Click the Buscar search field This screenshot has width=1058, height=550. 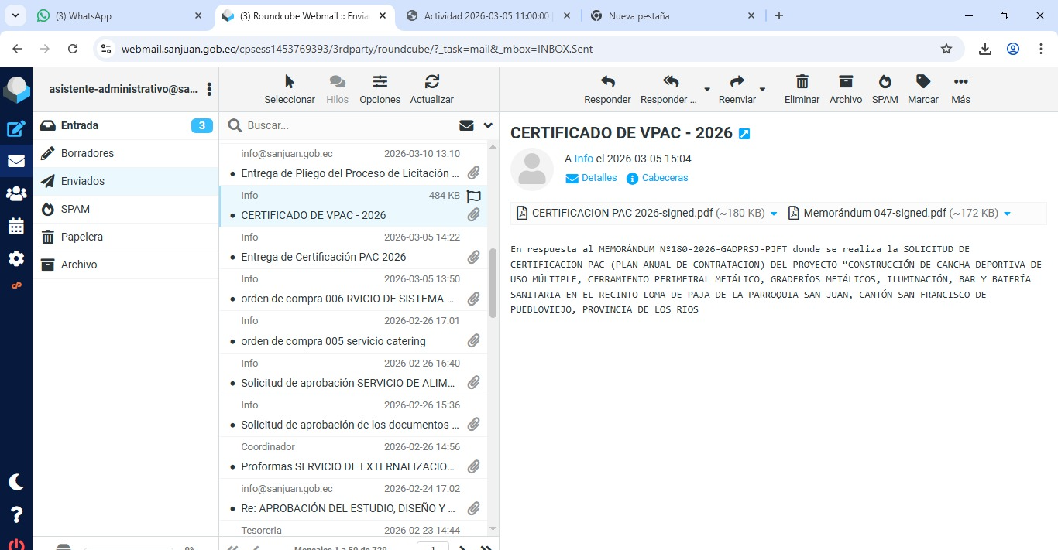(349, 125)
